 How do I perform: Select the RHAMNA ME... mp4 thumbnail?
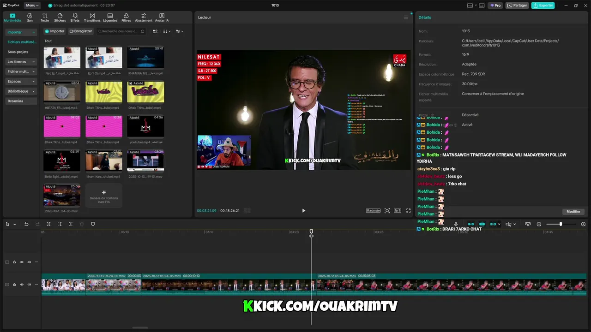pyautogui.click(x=145, y=57)
